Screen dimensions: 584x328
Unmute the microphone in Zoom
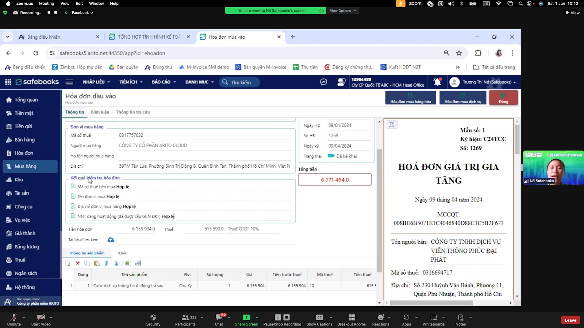[x=14, y=320]
